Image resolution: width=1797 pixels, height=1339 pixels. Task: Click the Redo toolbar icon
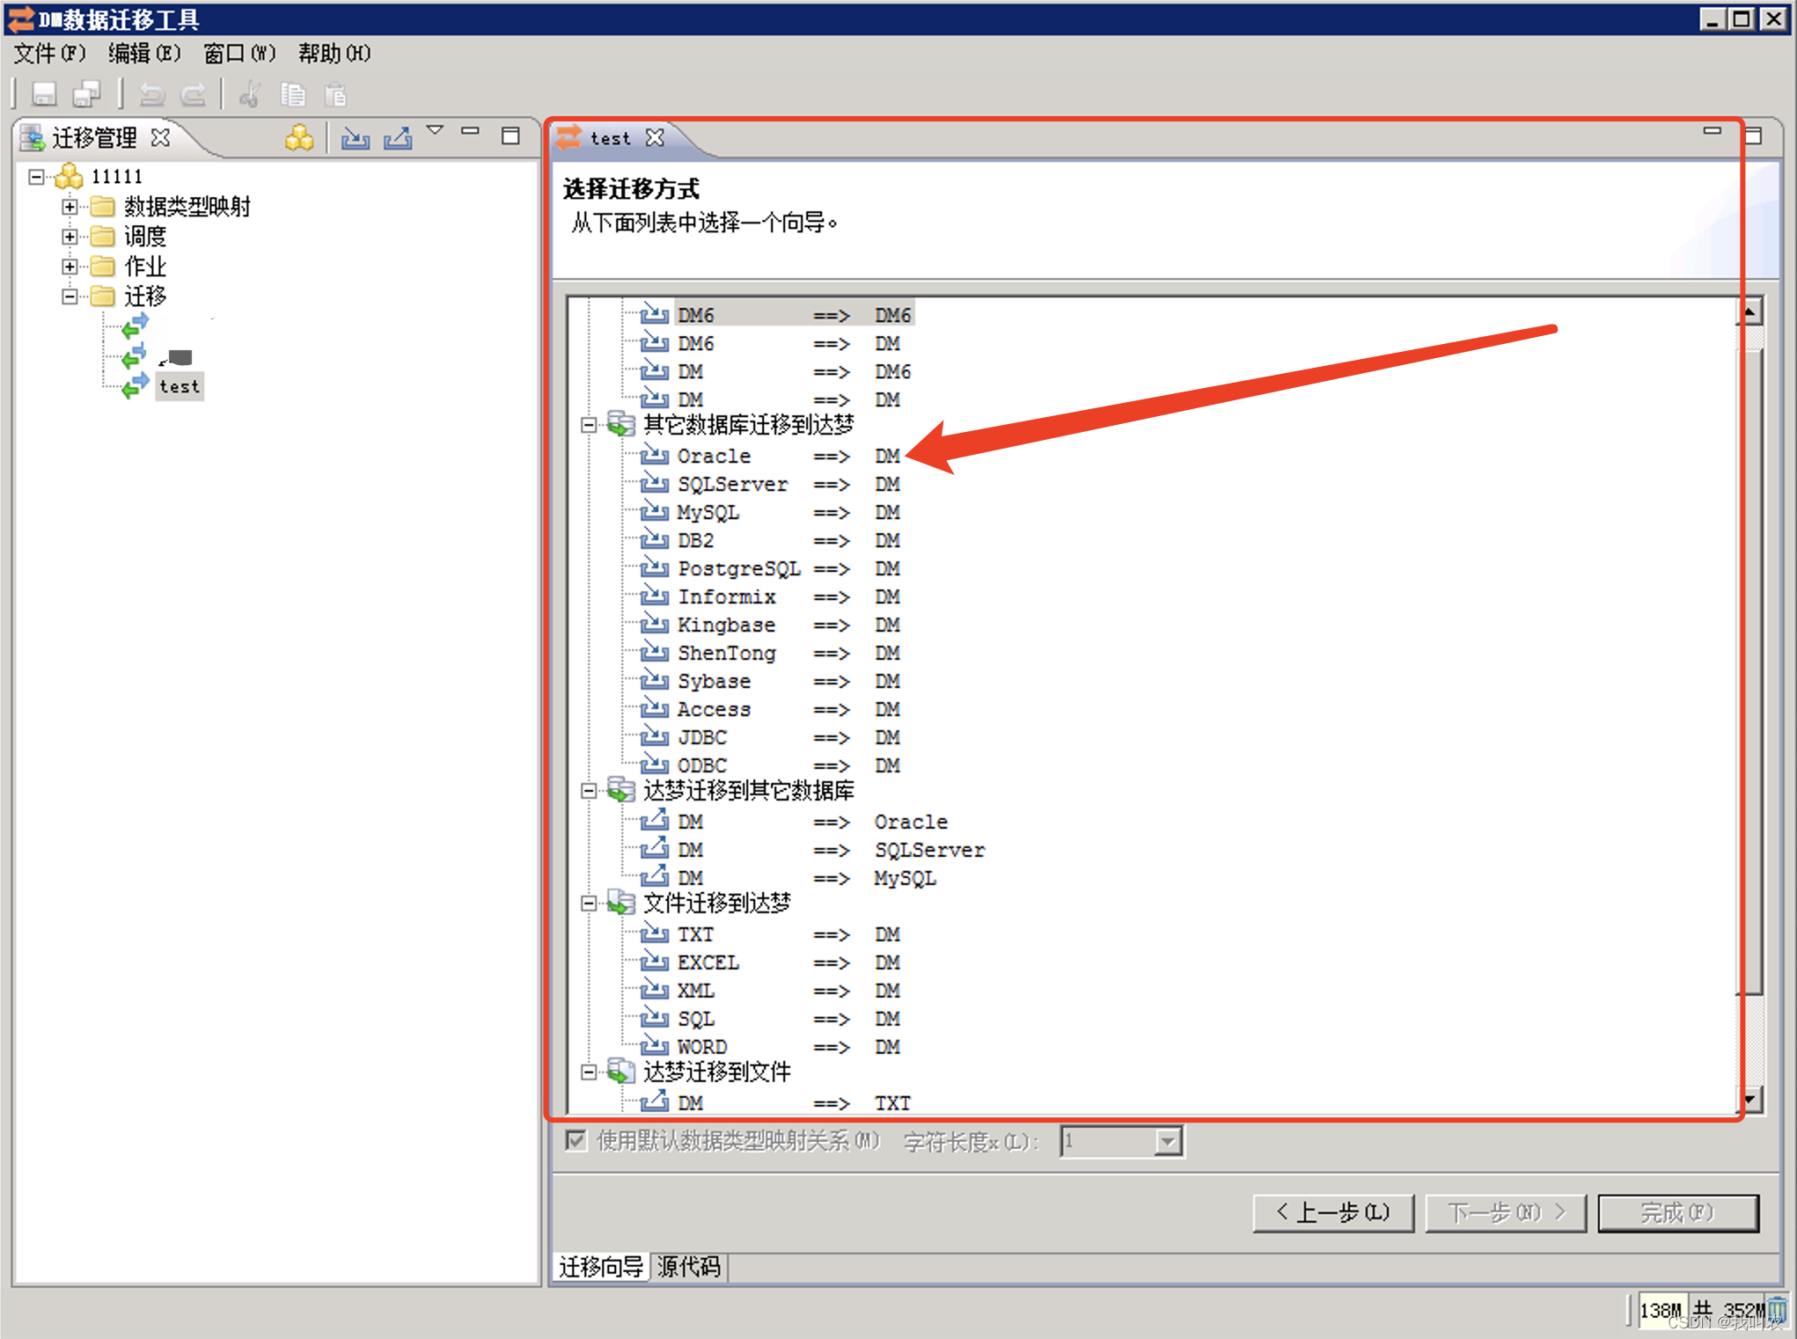193,93
